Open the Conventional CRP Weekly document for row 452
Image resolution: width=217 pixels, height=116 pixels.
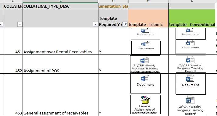[191, 64]
